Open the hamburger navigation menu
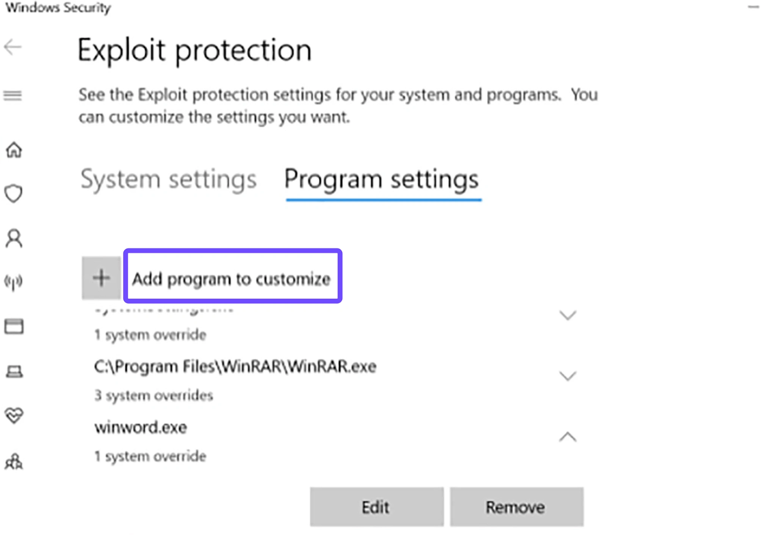Screen dimensions: 769x535 13,96
